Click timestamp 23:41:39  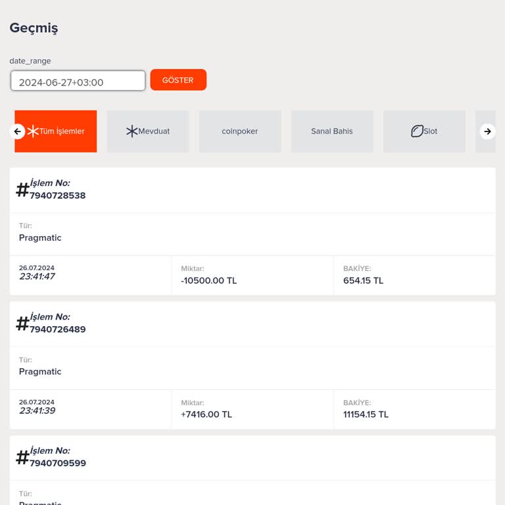click(37, 410)
